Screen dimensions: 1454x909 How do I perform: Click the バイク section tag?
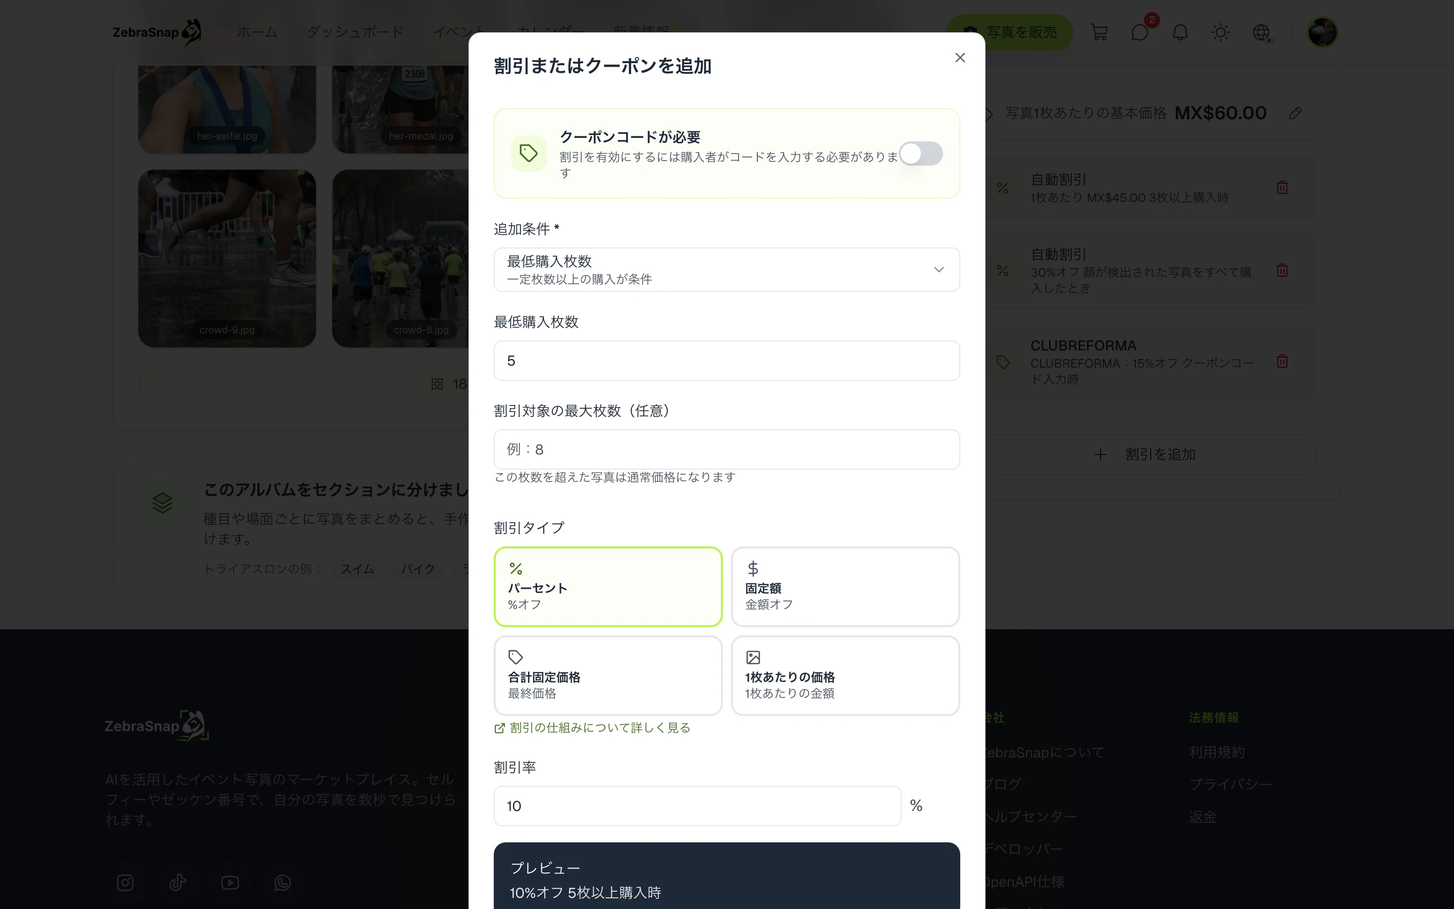tap(418, 569)
